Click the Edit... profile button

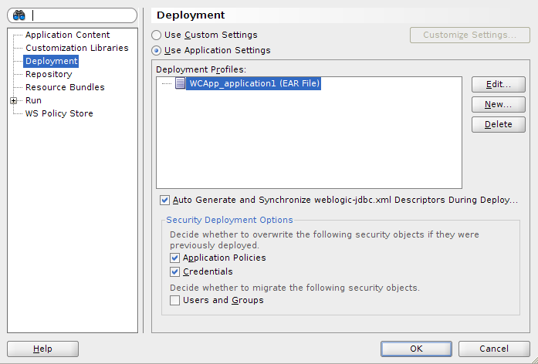tap(498, 84)
